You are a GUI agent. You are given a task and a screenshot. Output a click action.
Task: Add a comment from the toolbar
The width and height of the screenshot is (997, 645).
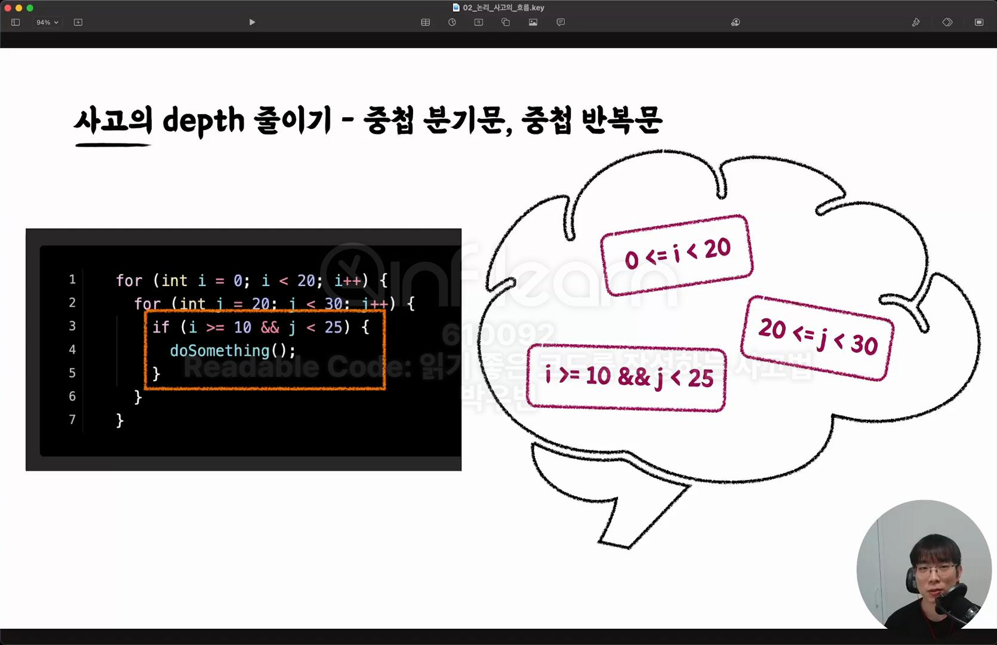tap(561, 22)
